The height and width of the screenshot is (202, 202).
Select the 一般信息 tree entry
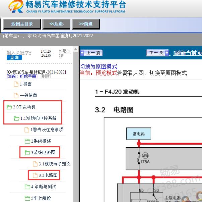point(28,96)
